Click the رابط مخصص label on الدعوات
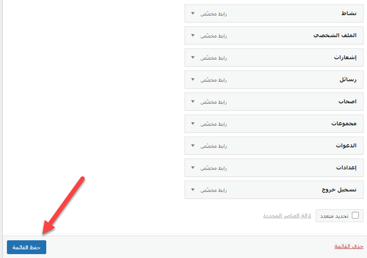The image size is (367, 258). point(214,146)
